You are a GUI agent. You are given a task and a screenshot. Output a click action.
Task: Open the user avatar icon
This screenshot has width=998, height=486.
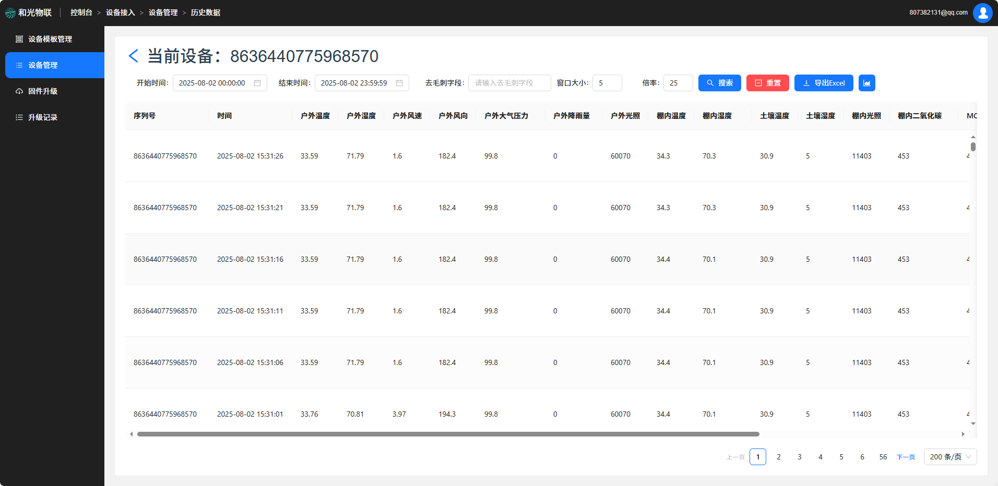tap(982, 13)
